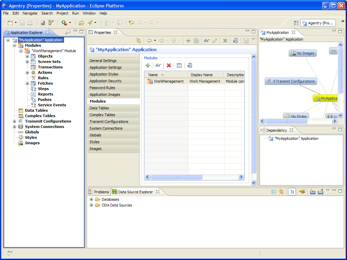
Task: Click the status bar icon at bottom left
Action: (x=10, y=253)
